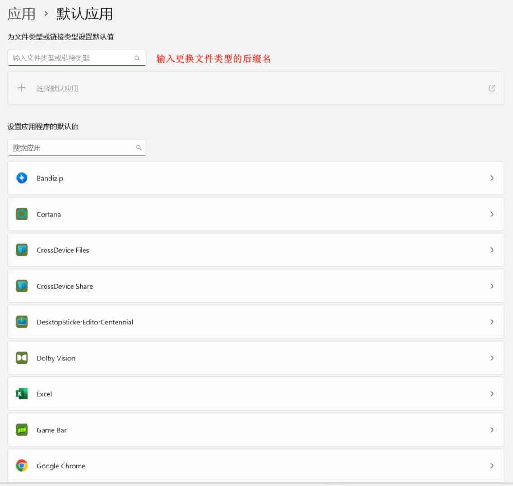513x486 pixels.
Task: Click the external link icon beside 选择默认应用
Action: [x=492, y=88]
